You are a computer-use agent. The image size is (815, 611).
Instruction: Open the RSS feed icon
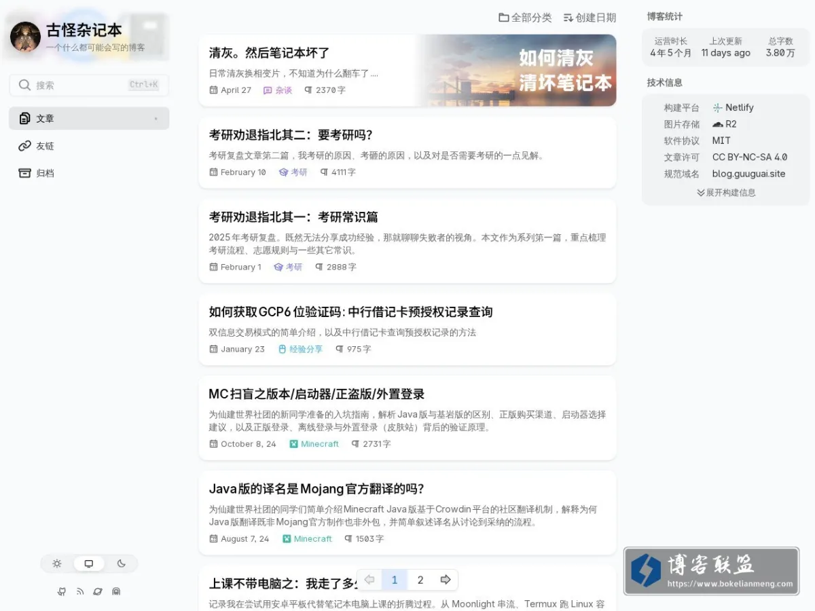(80, 591)
